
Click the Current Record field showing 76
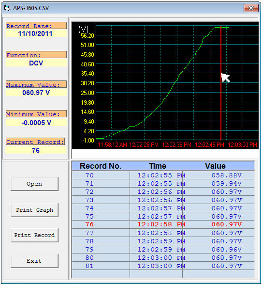coord(36,150)
